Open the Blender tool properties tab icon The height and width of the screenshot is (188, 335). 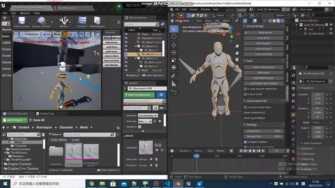tap(293, 75)
